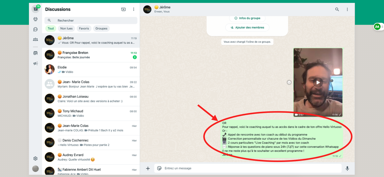
Task: Open the profile avatar at sidebar bottom
Action: point(36,169)
